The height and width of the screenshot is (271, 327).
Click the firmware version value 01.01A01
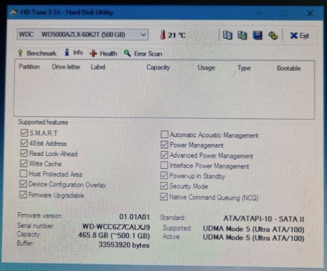(x=135, y=217)
